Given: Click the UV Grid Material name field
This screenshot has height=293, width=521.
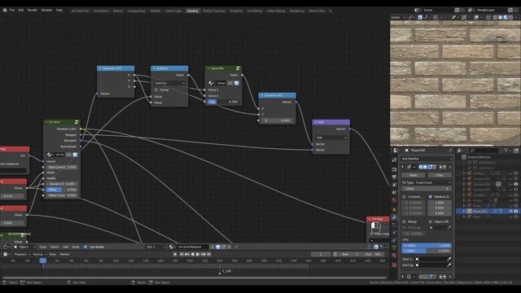Looking at the screenshot, I should (x=193, y=247).
